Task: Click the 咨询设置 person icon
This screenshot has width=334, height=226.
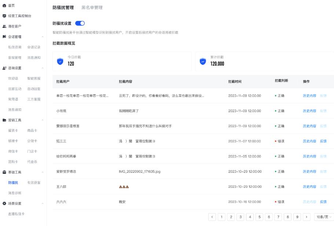Action: point(4,68)
